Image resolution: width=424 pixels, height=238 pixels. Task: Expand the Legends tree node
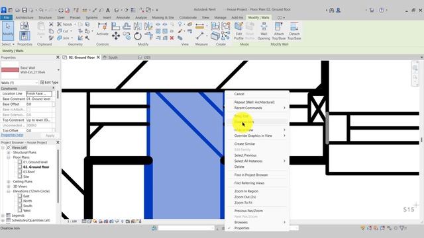(x=3, y=216)
